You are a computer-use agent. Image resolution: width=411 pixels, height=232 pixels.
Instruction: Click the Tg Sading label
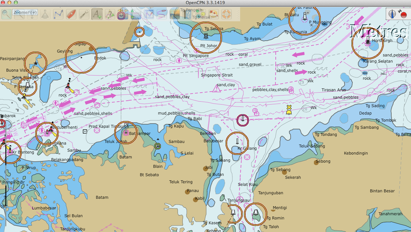coord(375,106)
